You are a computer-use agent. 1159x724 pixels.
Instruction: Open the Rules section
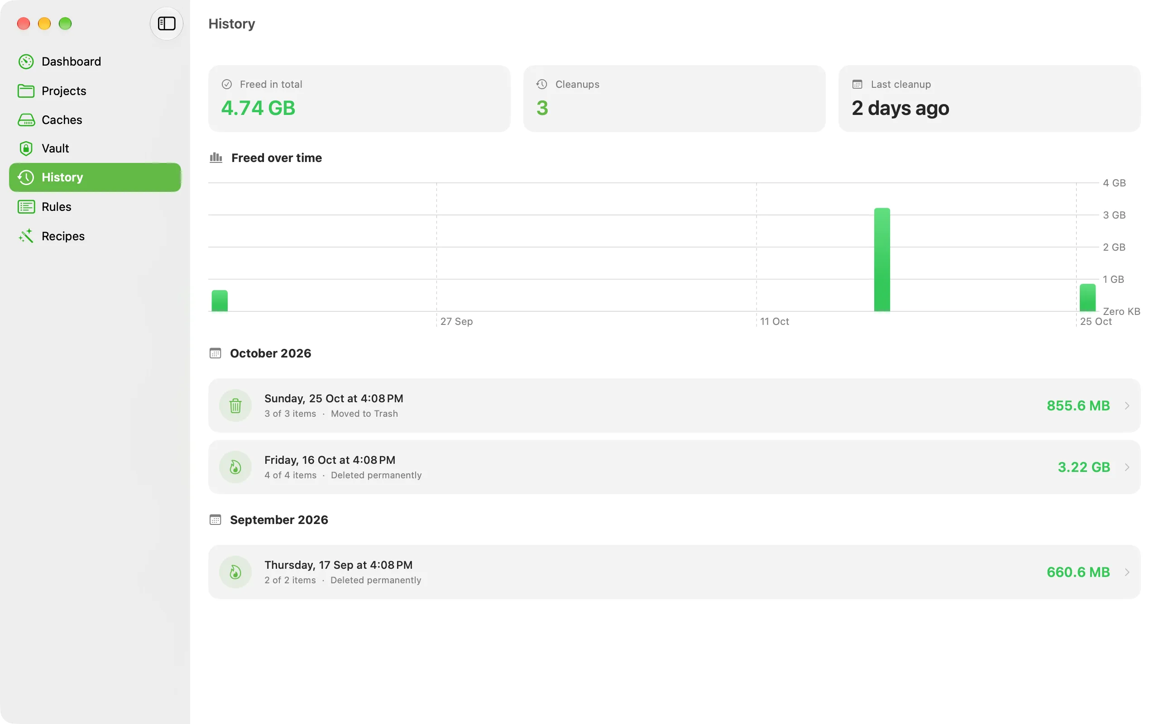[x=95, y=207]
